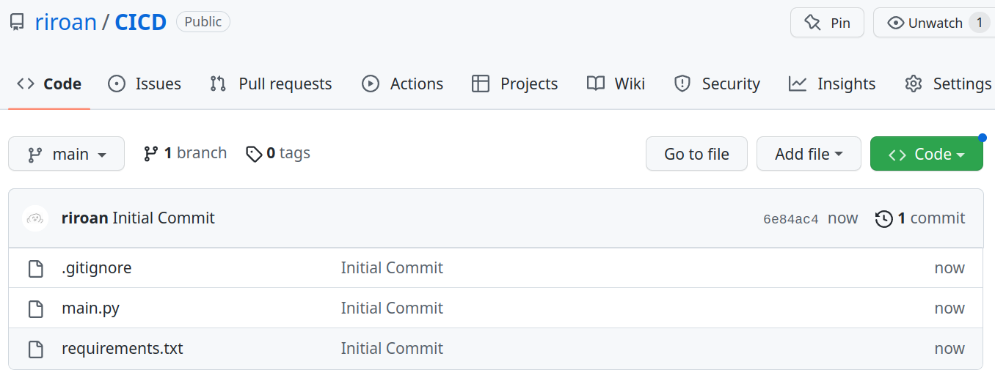Viewport: 995px width, 381px height.
Task: Toggle Unwatch for this repository
Action: pyautogui.click(x=926, y=23)
